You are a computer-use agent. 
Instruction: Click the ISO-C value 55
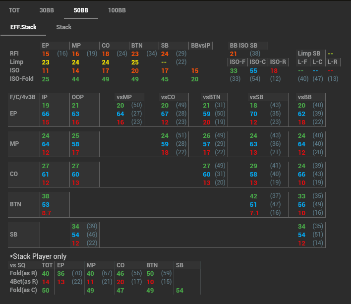point(253,71)
